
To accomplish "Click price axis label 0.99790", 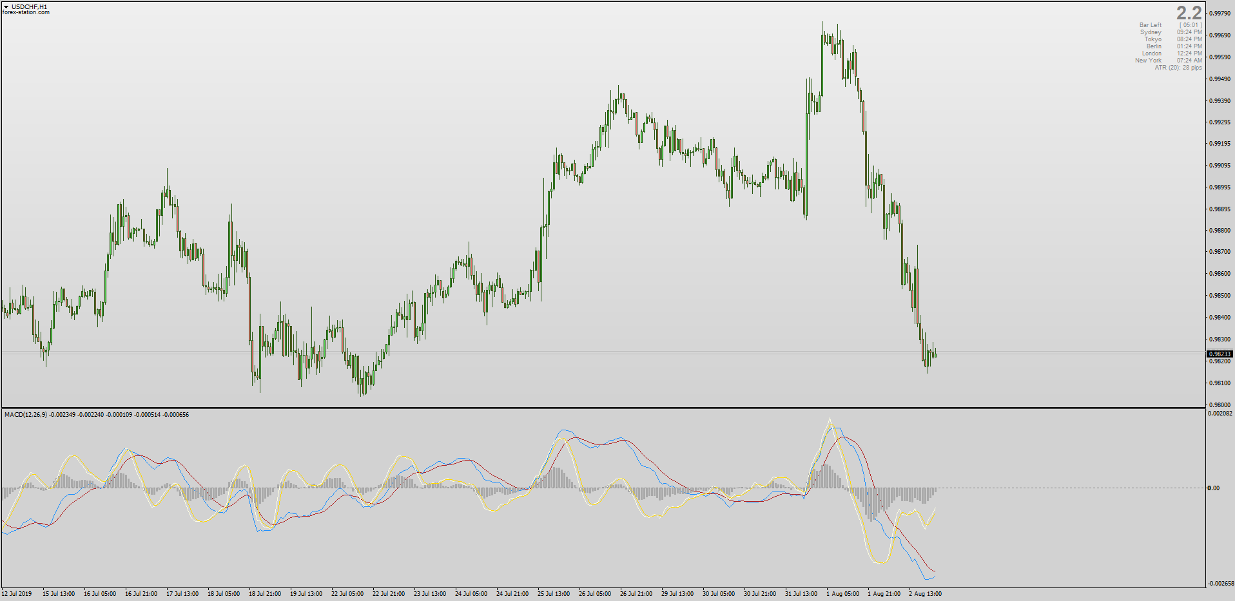I will (x=1221, y=14).
